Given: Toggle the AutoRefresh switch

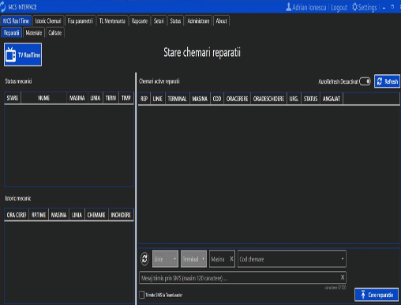Looking at the screenshot, I should click(365, 81).
